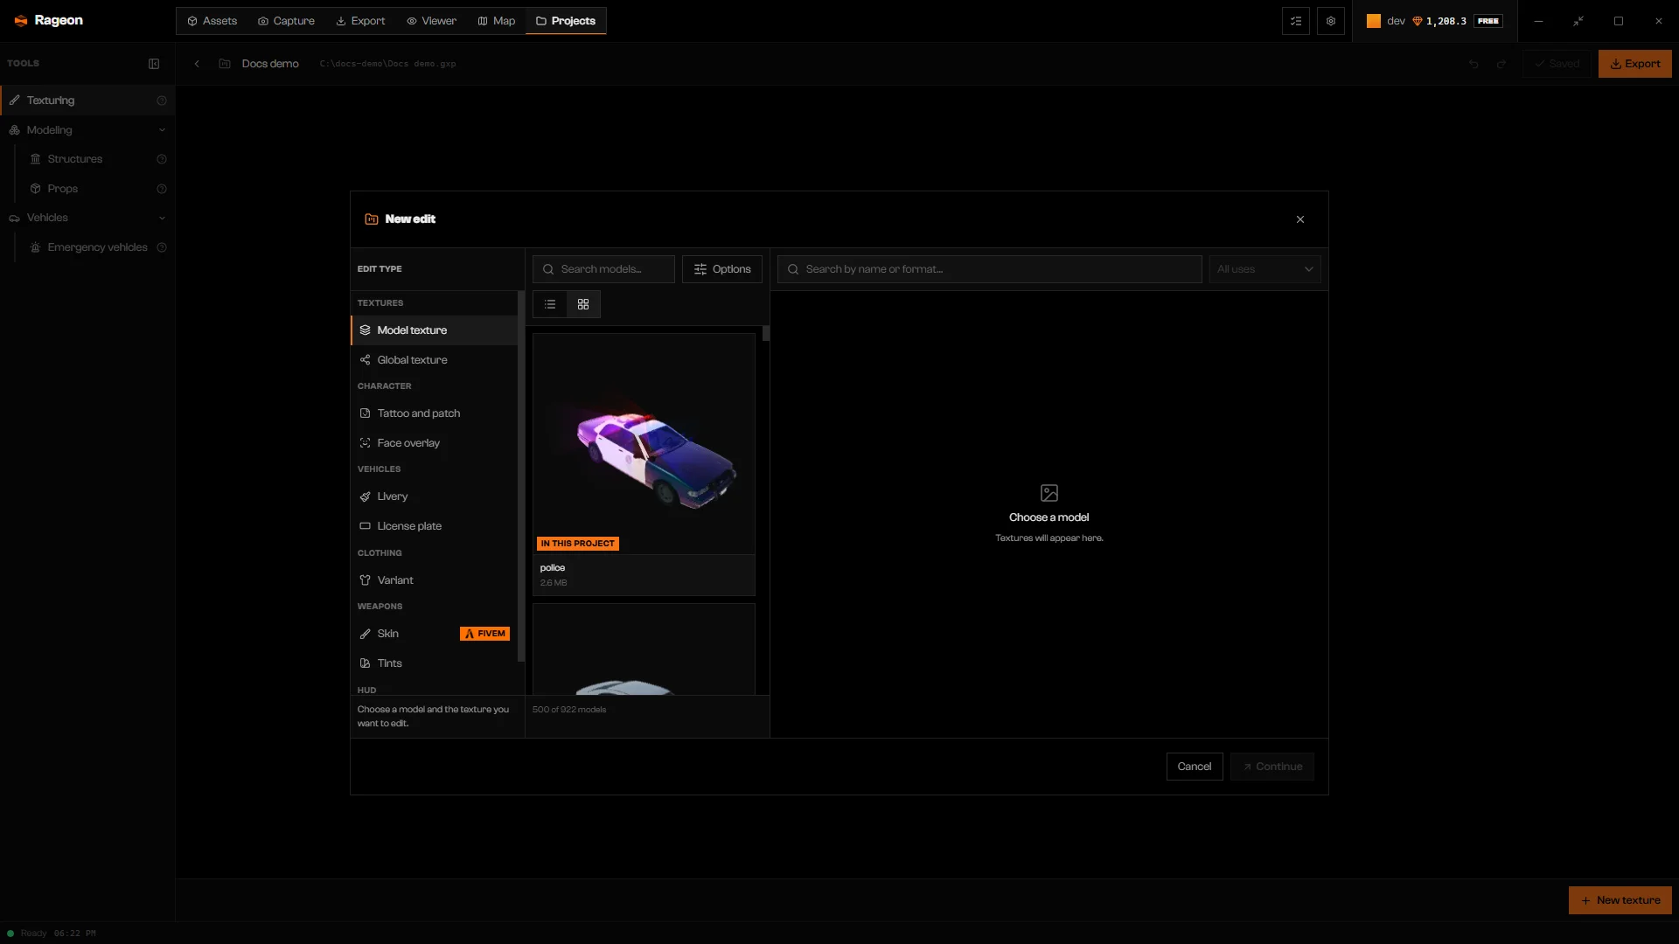Click the orange Export button

coord(1635,64)
